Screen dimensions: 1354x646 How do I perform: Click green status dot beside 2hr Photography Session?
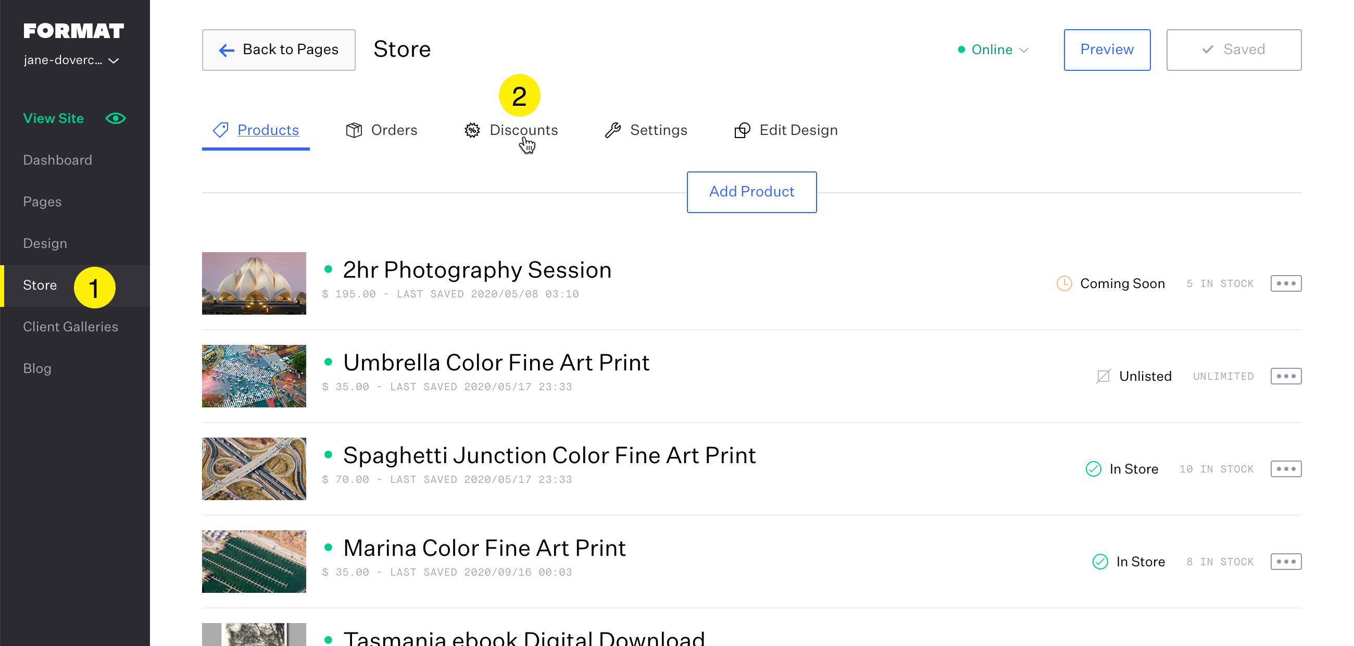point(329,269)
